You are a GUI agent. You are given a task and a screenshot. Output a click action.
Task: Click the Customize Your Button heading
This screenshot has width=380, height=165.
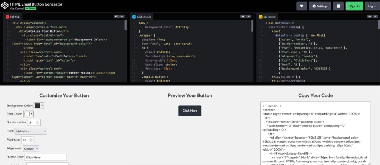pos(64,95)
